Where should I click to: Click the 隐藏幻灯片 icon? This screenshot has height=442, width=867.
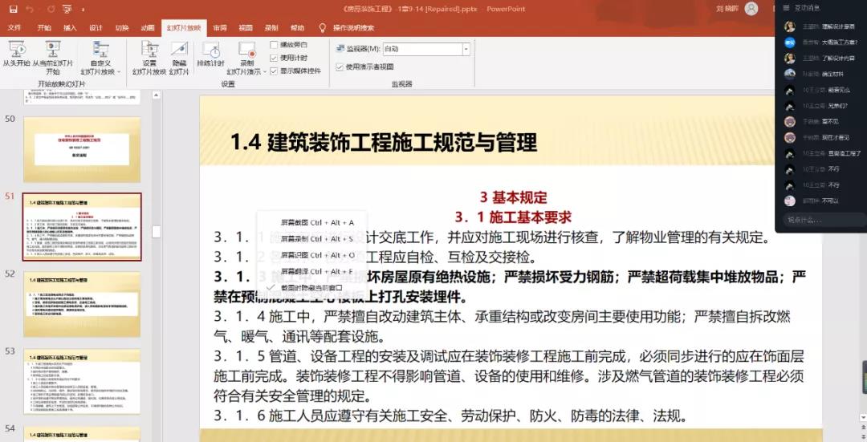click(179, 50)
